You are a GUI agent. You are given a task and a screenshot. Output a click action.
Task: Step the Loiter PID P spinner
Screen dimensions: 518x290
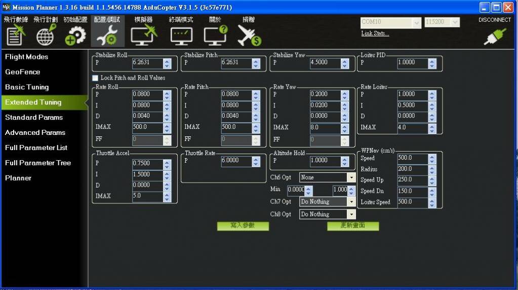[432, 63]
